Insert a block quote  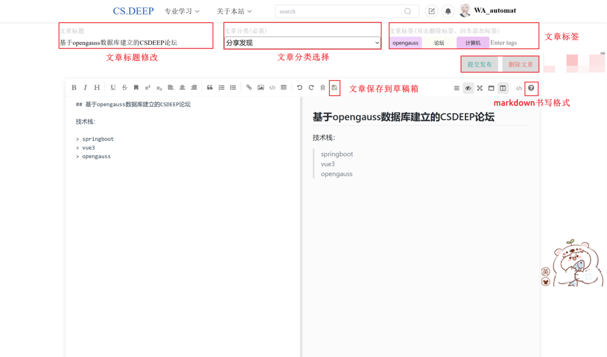[210, 88]
